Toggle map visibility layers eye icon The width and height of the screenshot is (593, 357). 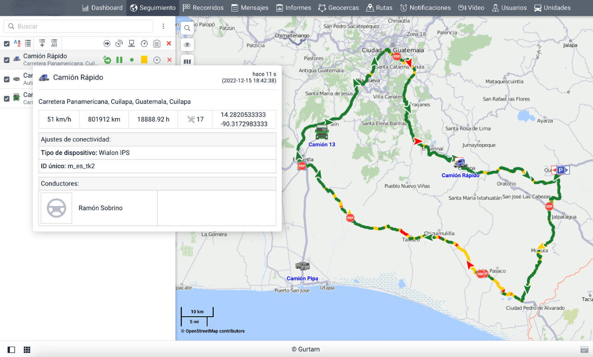tap(187, 45)
